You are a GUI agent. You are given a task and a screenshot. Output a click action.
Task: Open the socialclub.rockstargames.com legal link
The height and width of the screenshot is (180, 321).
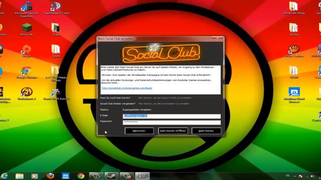(127, 88)
